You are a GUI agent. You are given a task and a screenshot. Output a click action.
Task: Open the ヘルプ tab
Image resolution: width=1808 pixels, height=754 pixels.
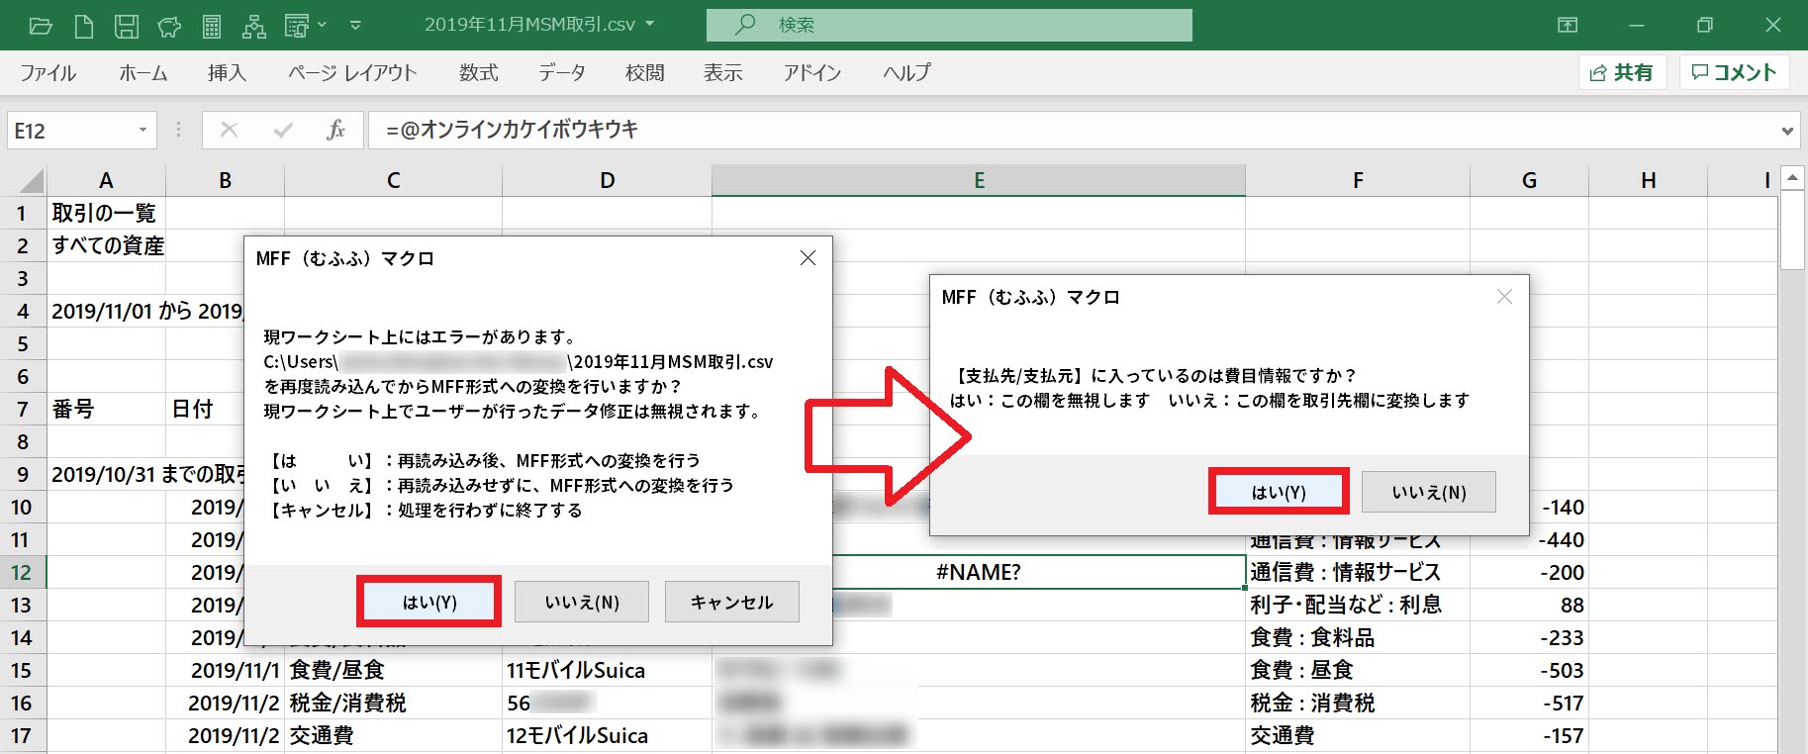point(906,72)
